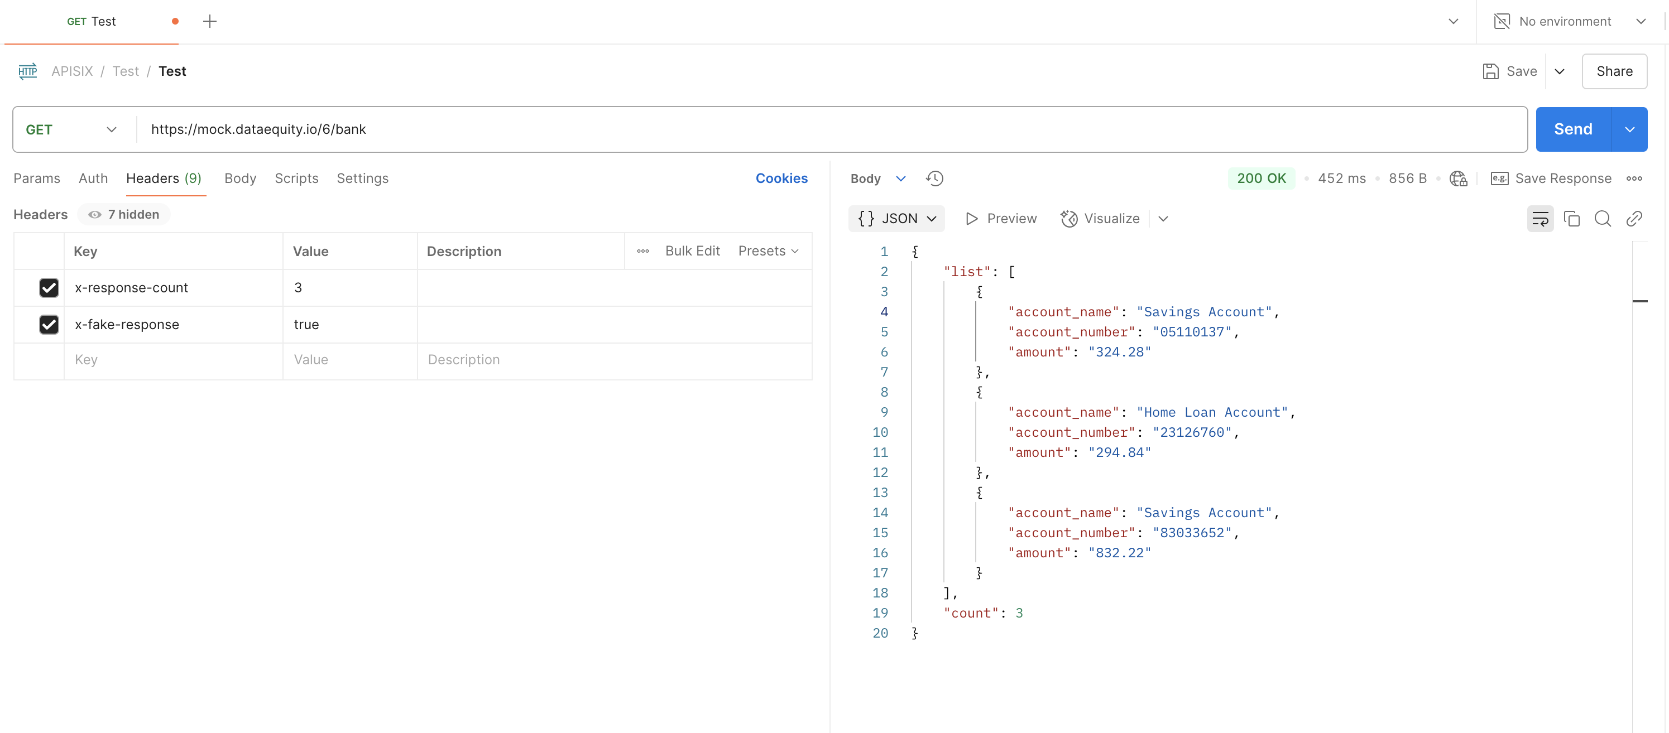The height and width of the screenshot is (733, 1669).
Task: Click the Save Response example icon
Action: [1499, 178]
